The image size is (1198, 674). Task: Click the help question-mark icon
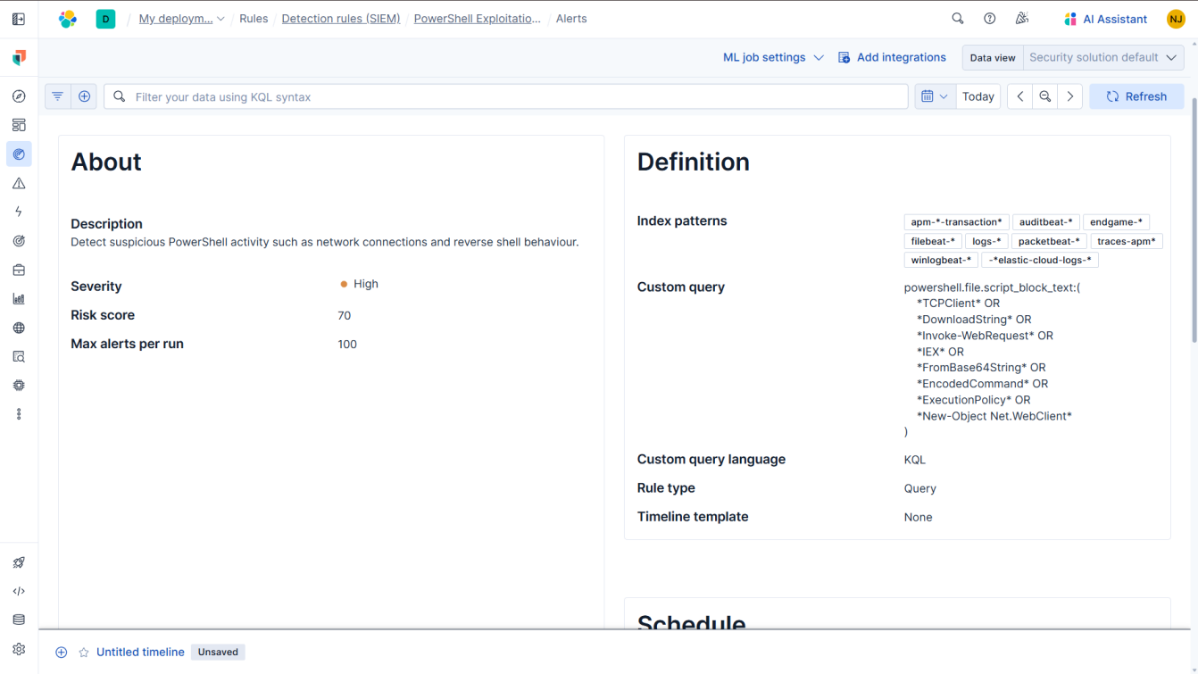click(x=989, y=18)
